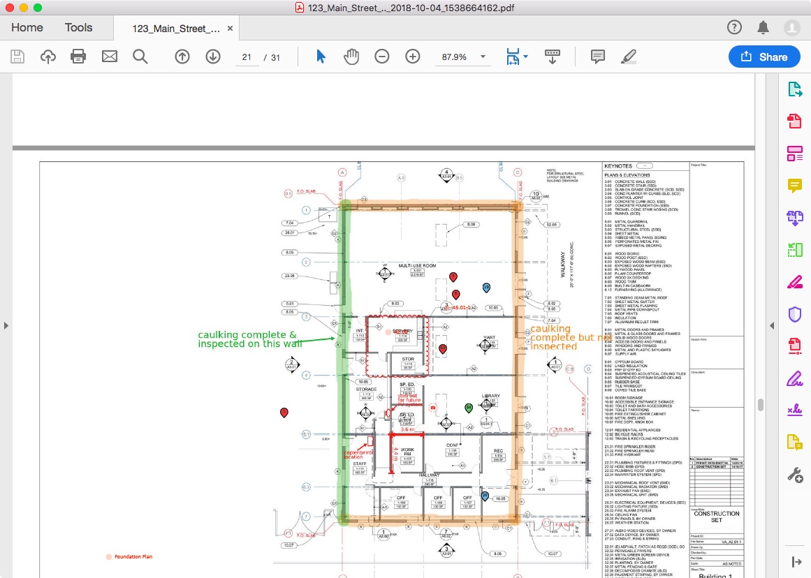811x578 pixels.
Task: Open the Combine Files tool
Action: (x=796, y=217)
